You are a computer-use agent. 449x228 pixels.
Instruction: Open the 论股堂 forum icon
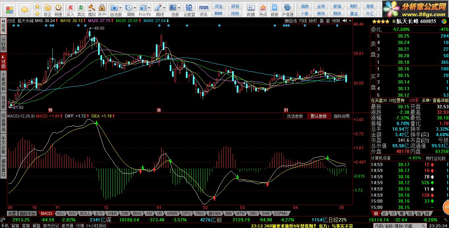point(189,10)
